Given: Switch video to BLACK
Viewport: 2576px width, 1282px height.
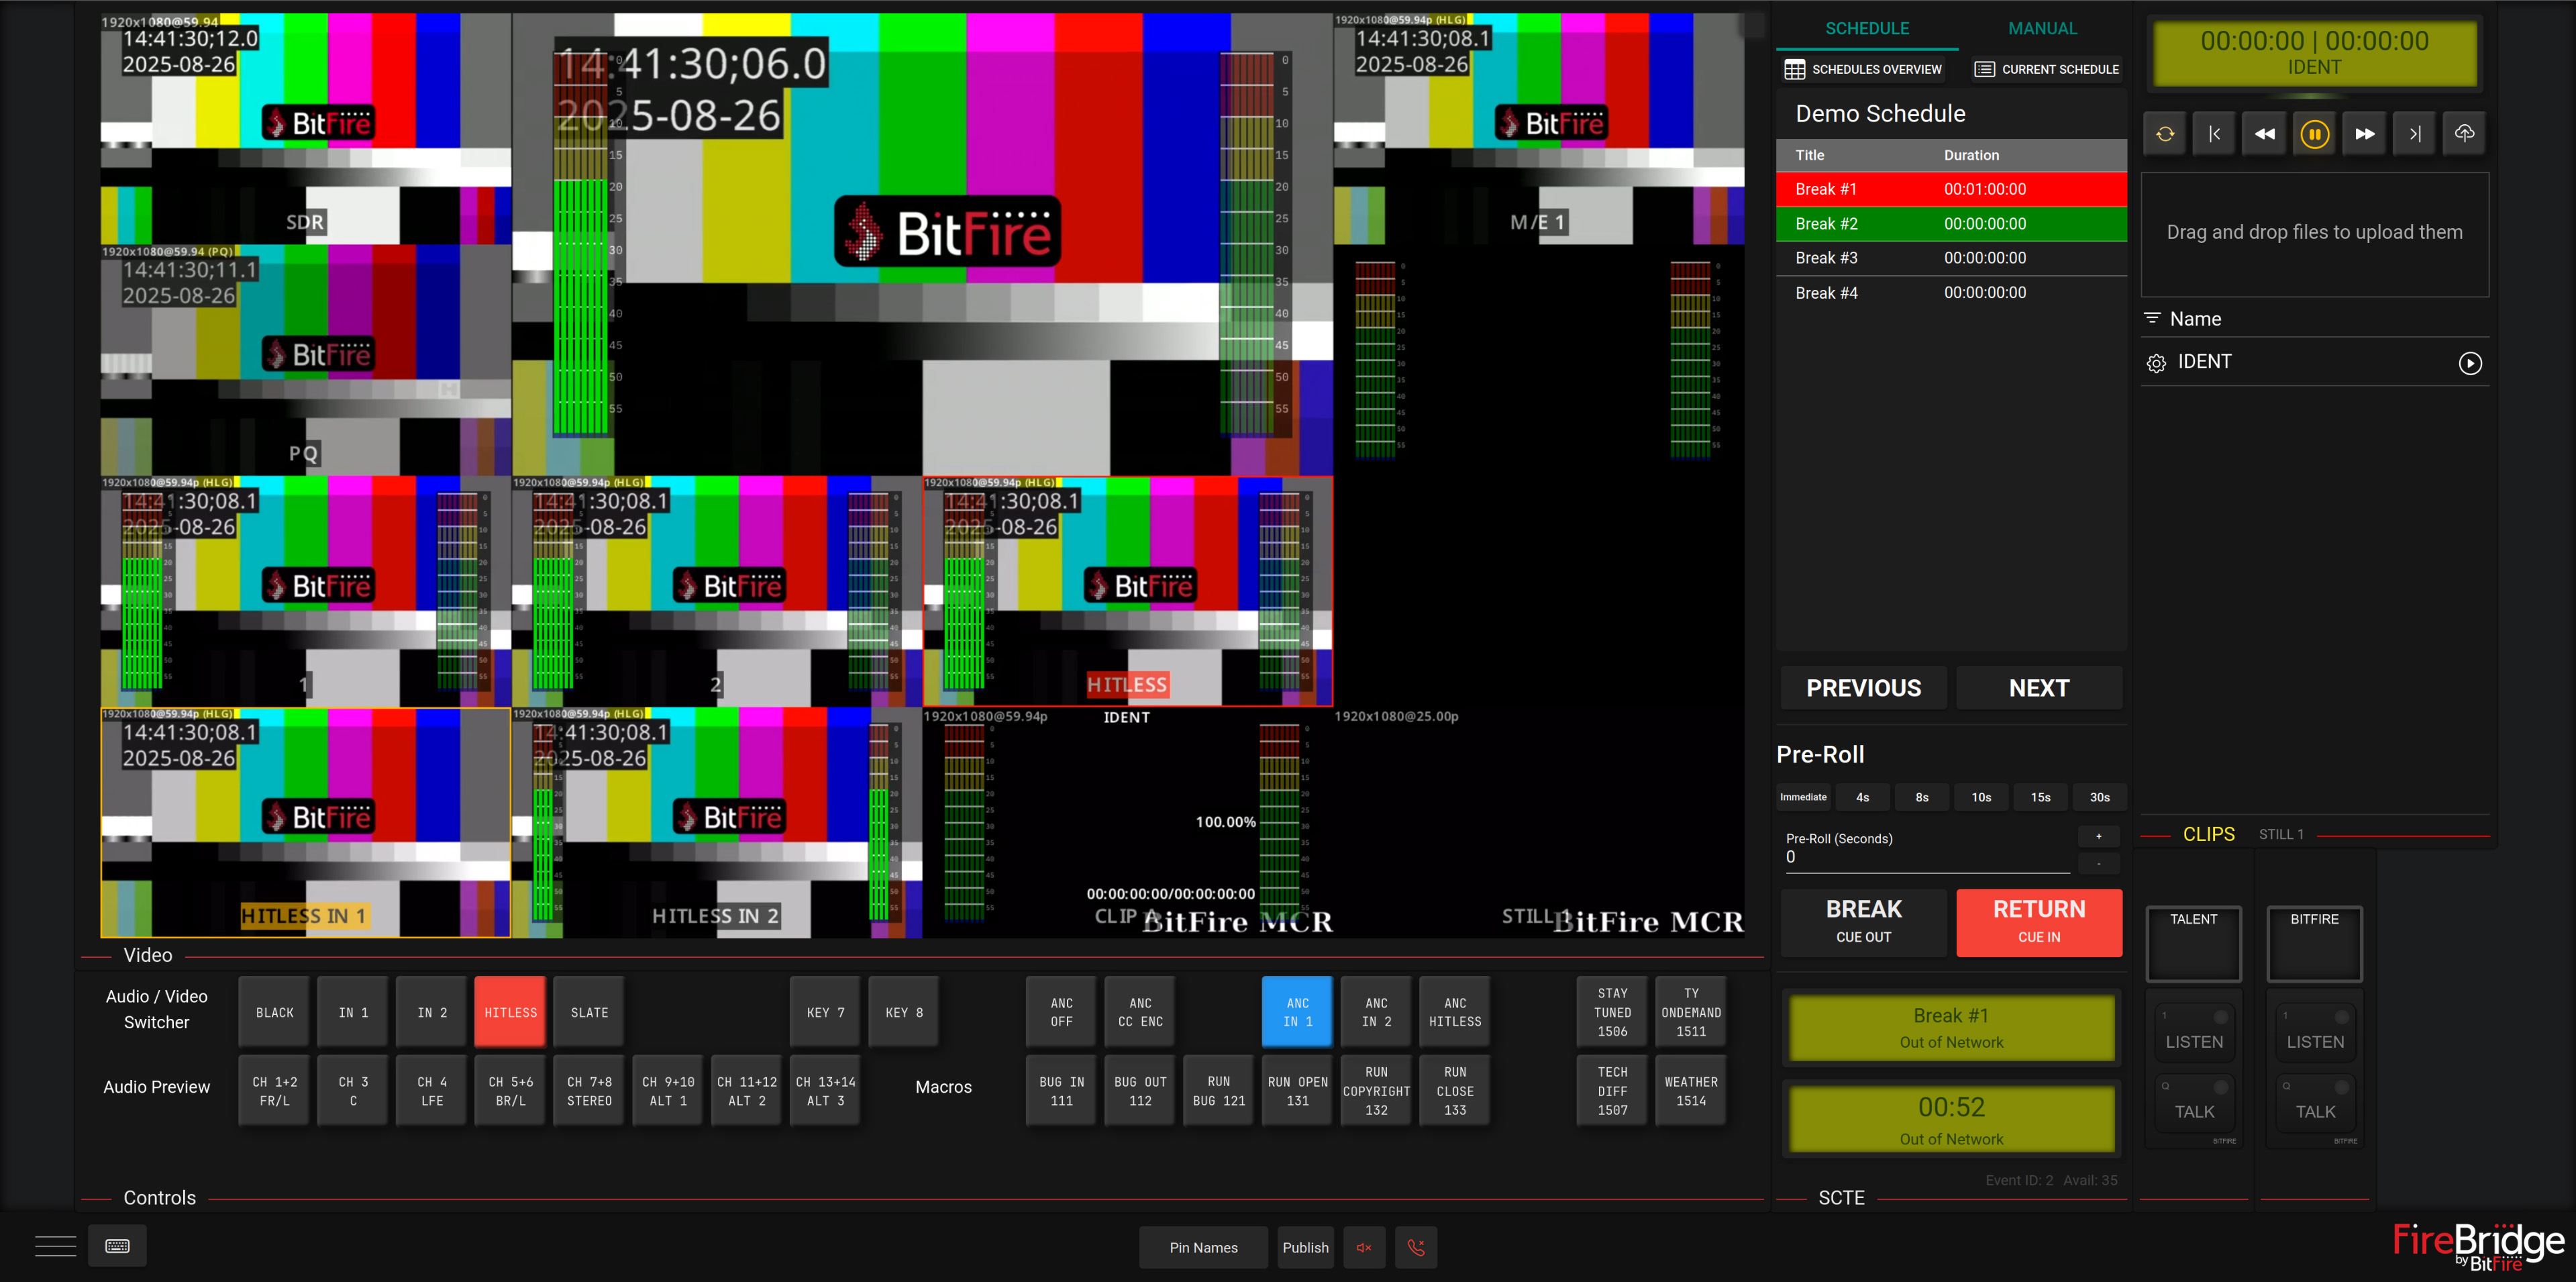Looking at the screenshot, I should (275, 1012).
